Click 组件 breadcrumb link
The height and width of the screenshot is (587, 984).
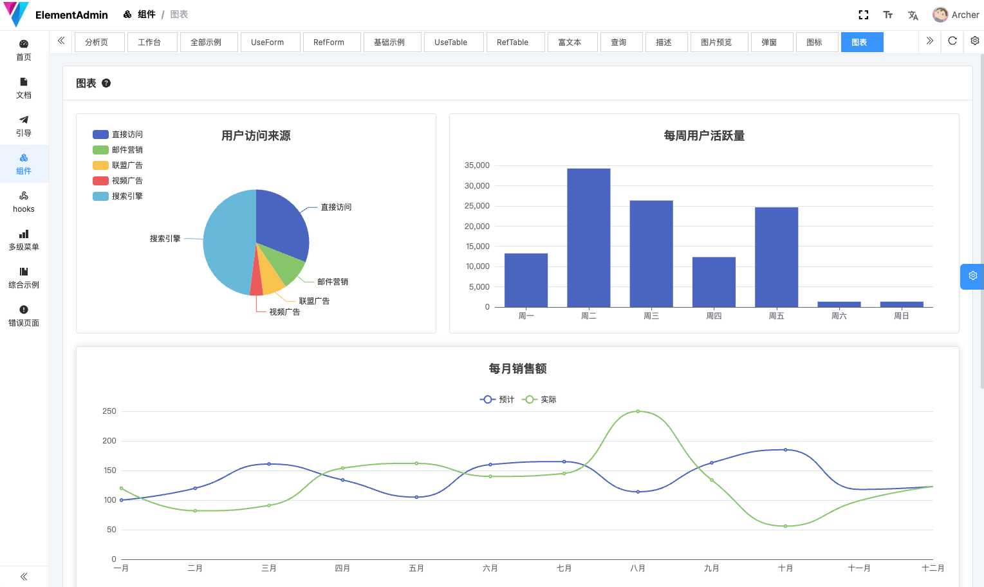click(147, 14)
